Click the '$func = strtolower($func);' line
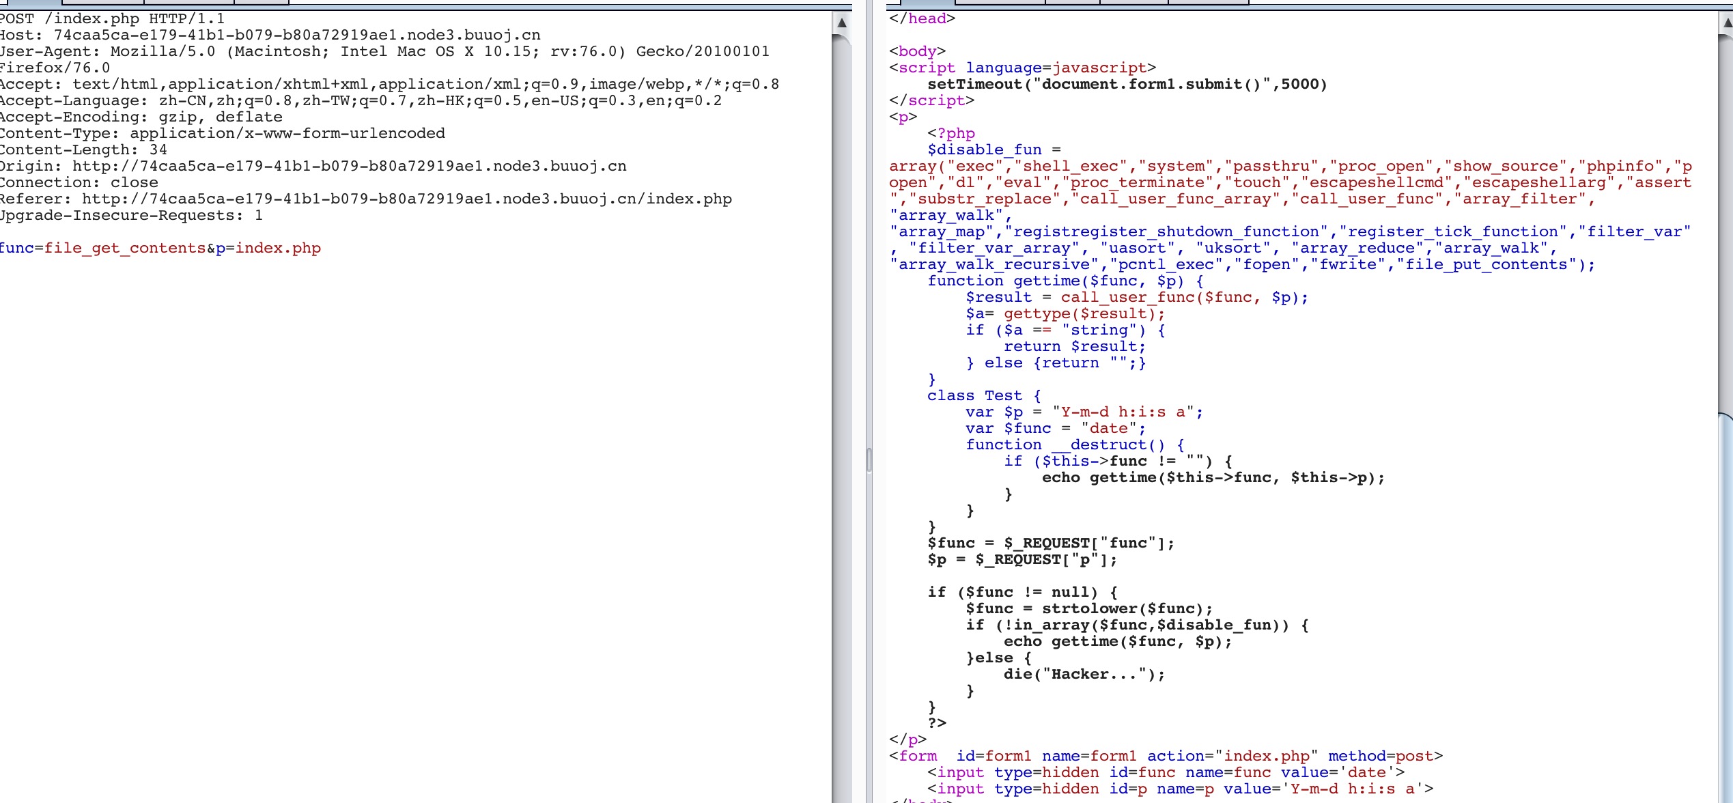1733x803 pixels. tap(1089, 608)
